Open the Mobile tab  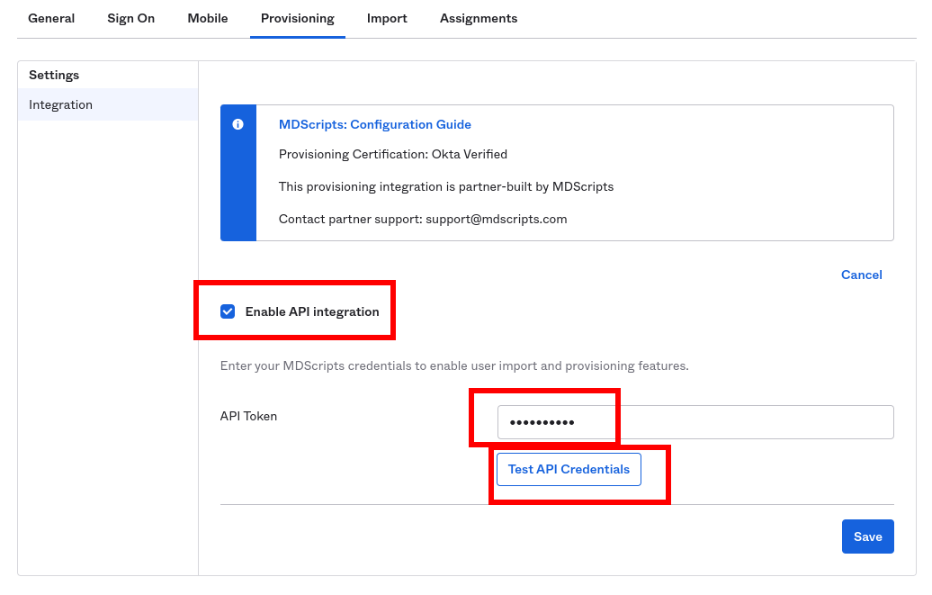pos(208,18)
